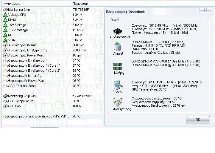215x153 pixels.
Task: Select the nVidia Driver description
Action: (x=82, y=96)
